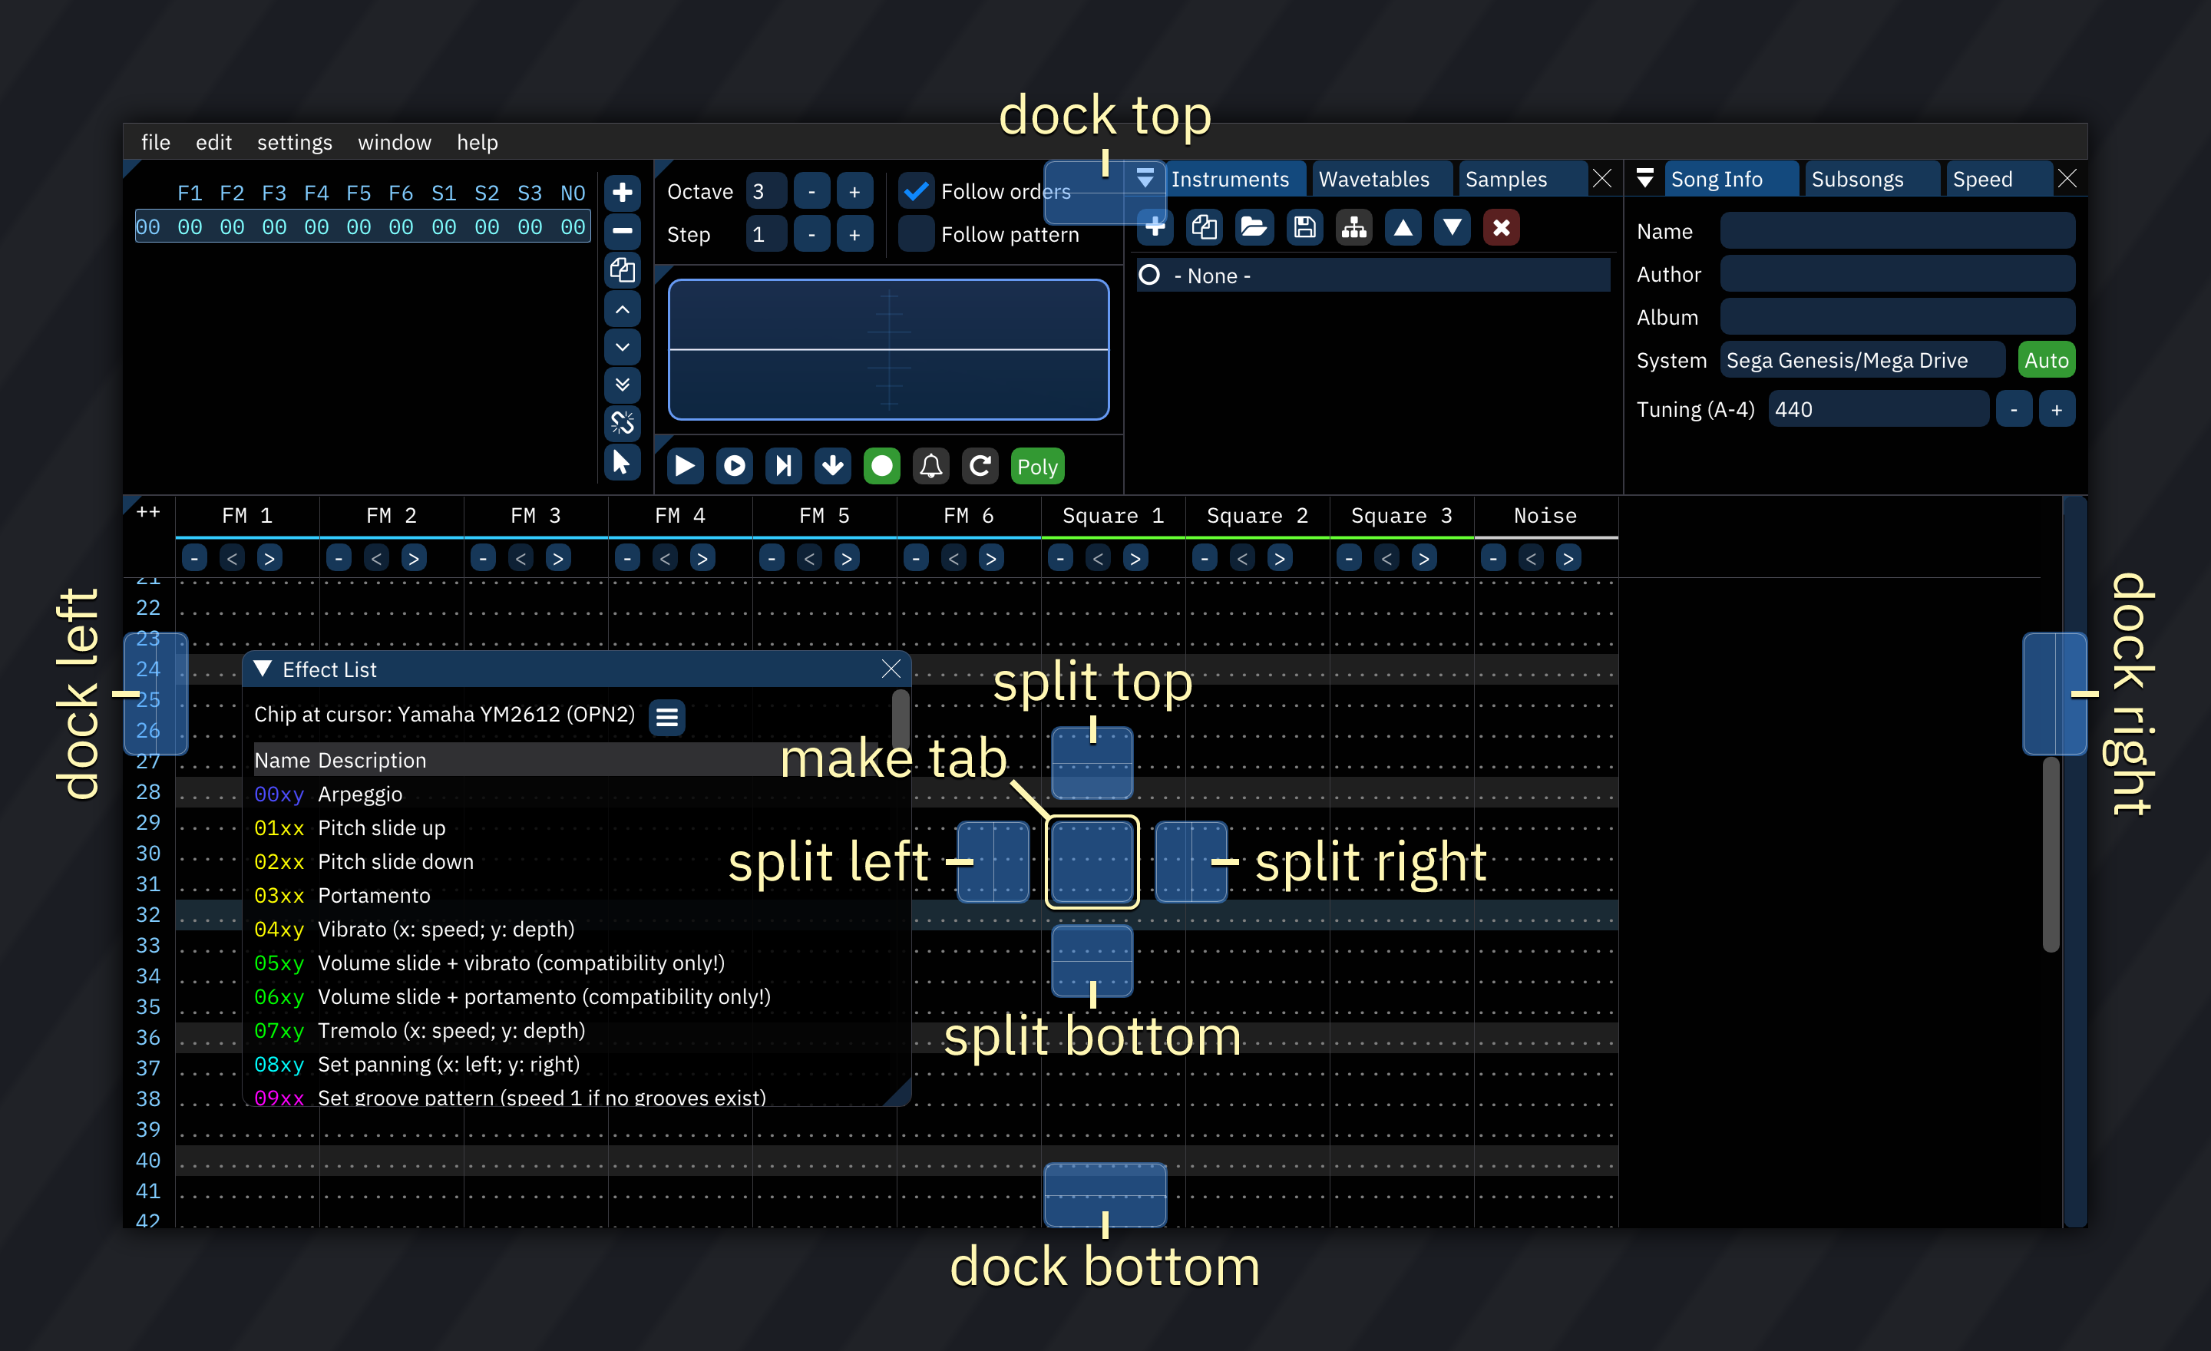Duplicate the instrument using the copy icon

(x=1205, y=227)
